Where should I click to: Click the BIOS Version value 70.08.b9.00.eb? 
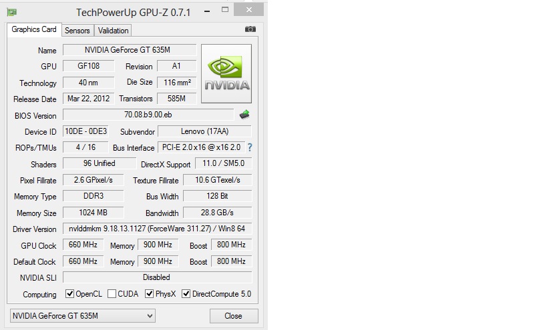pos(148,115)
